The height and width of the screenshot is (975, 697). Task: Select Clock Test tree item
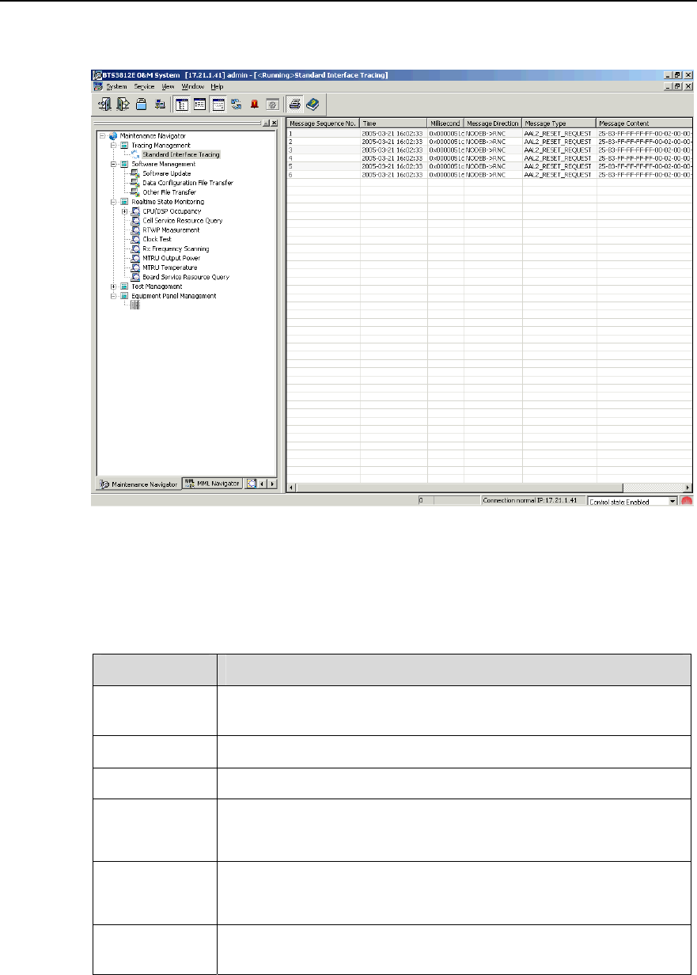pos(157,239)
